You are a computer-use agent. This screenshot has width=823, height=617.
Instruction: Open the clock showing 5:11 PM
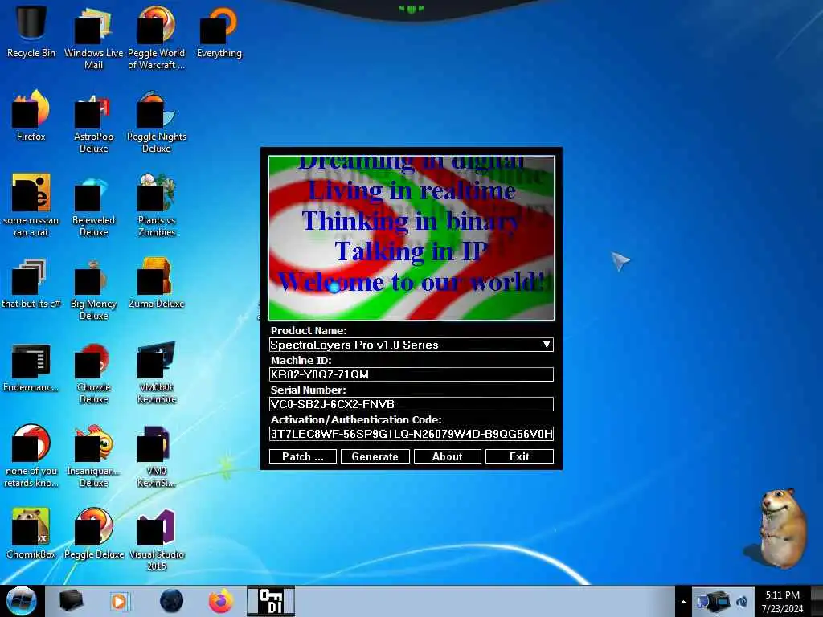[x=782, y=602]
